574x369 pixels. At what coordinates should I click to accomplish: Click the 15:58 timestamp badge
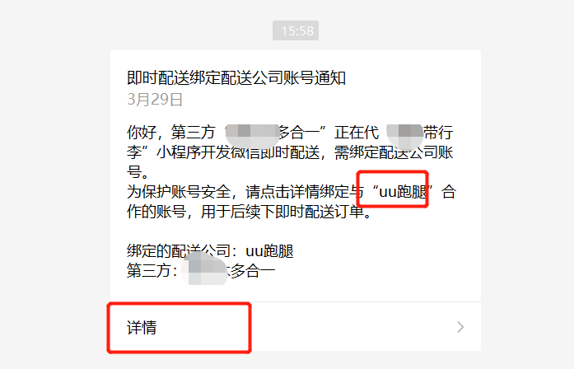coord(296,30)
